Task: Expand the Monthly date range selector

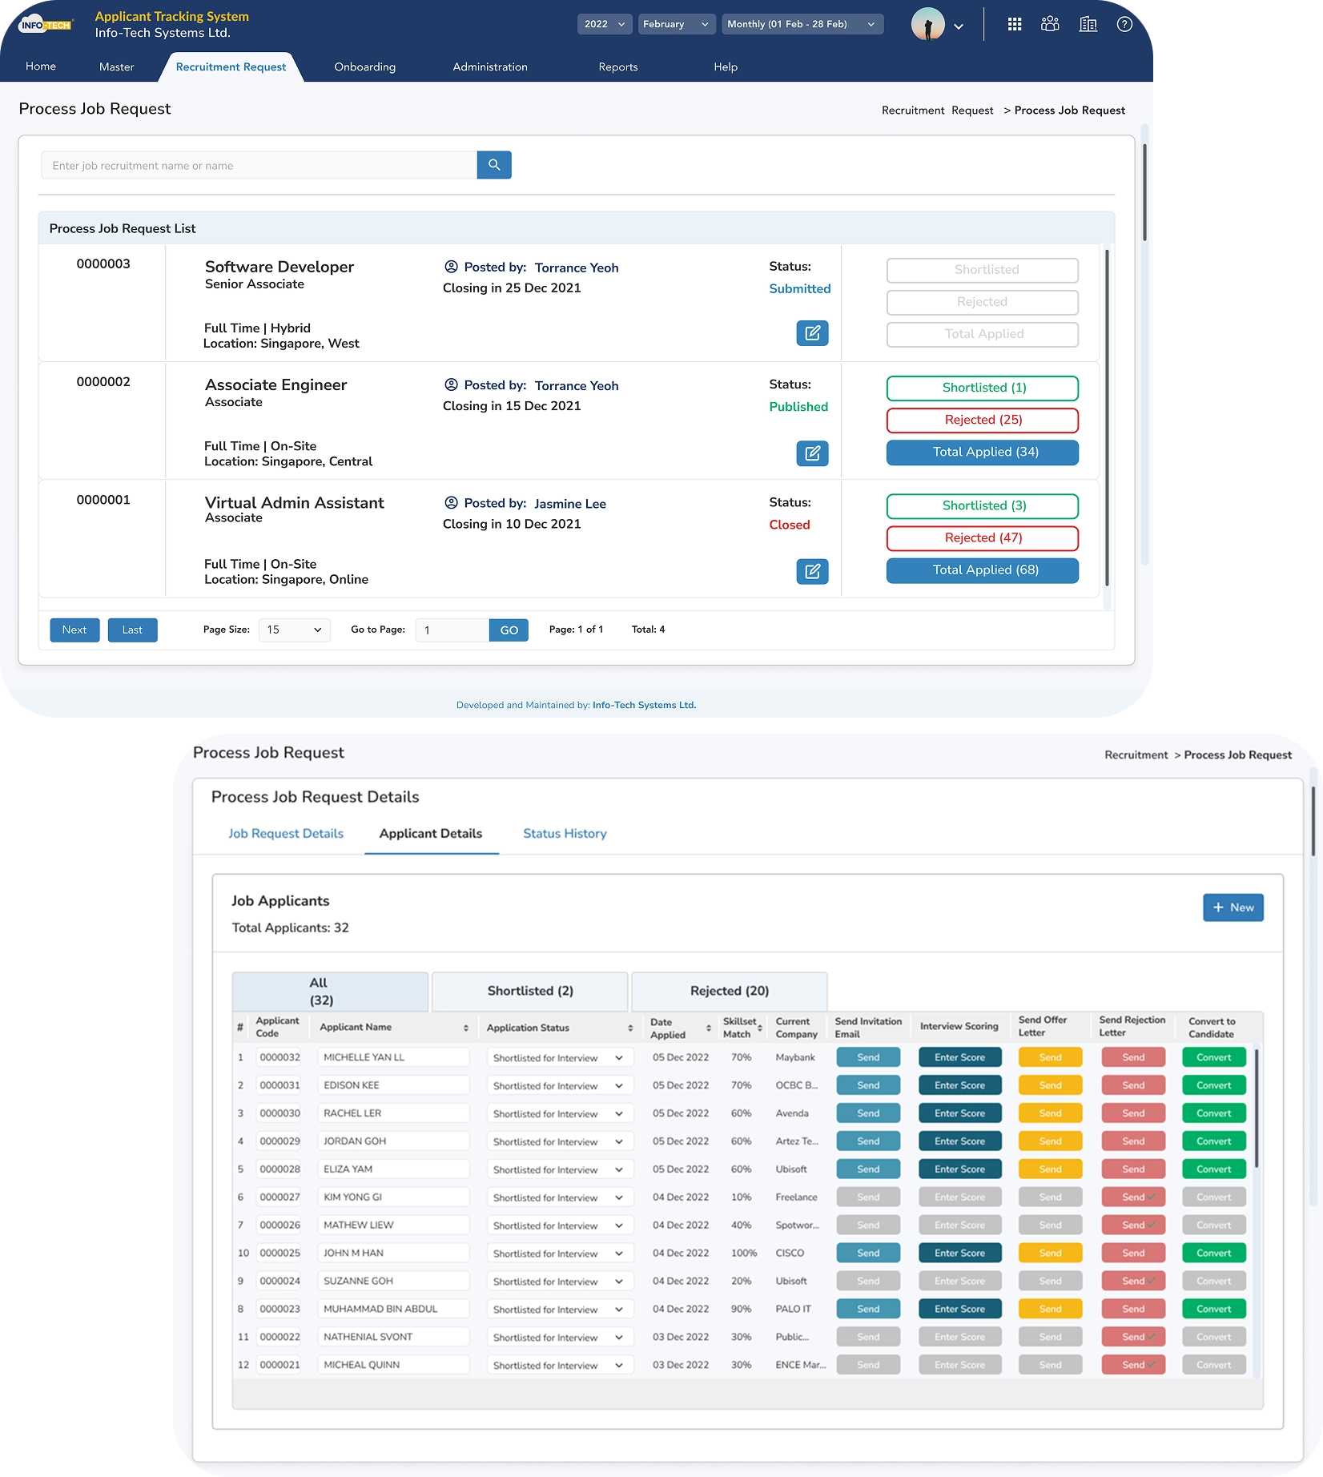Action: pos(802,24)
